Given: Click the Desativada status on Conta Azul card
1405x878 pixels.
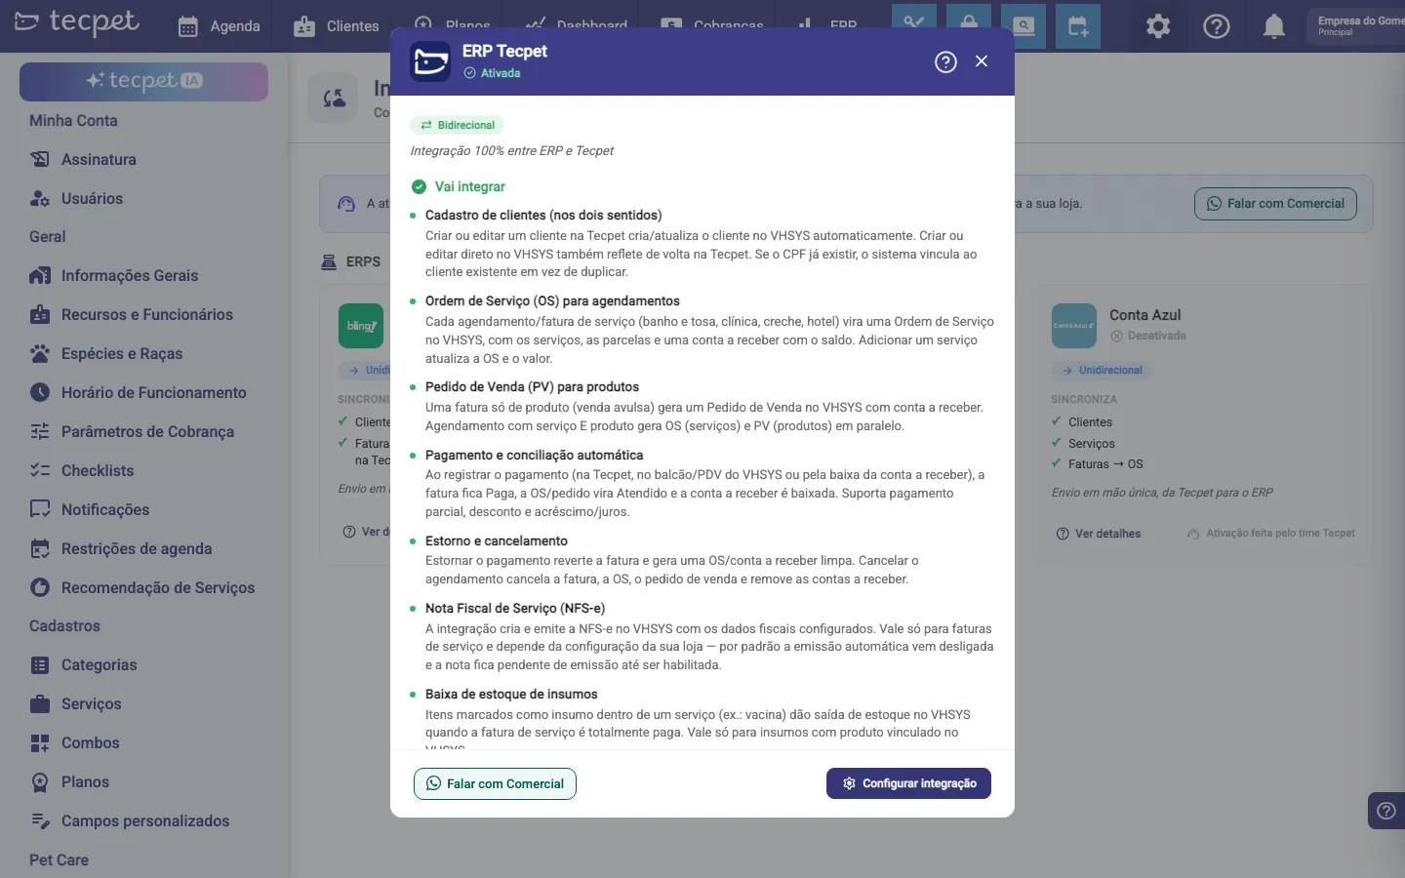Looking at the screenshot, I should tap(1148, 336).
